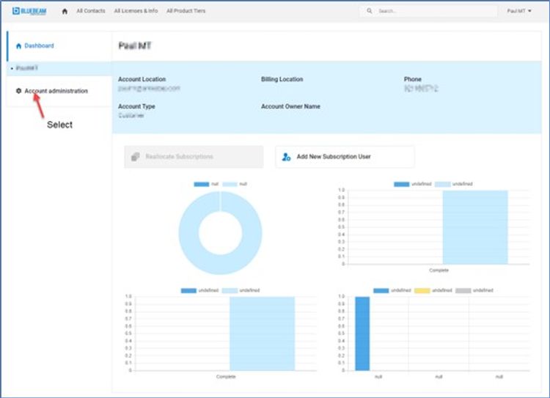Image resolution: width=550 pixels, height=398 pixels.
Task: Click the Billing Location label
Action: click(x=282, y=79)
